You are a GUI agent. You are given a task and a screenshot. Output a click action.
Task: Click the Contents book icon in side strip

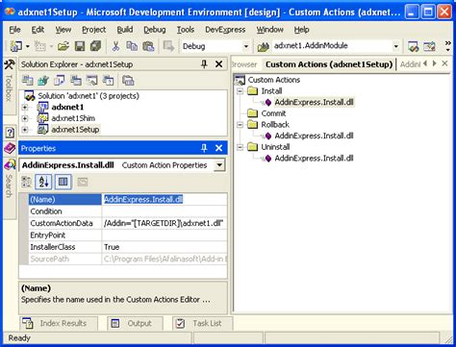(10, 148)
